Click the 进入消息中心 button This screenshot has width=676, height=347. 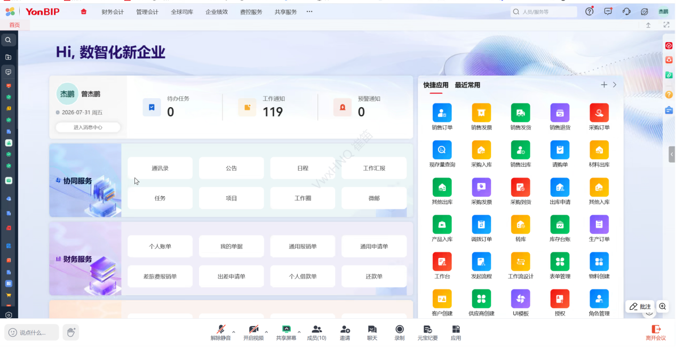coord(88,127)
